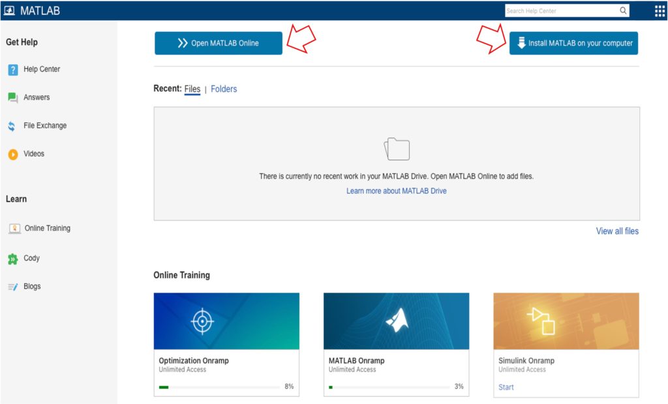The width and height of the screenshot is (668, 404).
Task: Open the Help Center from the sidebar
Action: tap(43, 69)
